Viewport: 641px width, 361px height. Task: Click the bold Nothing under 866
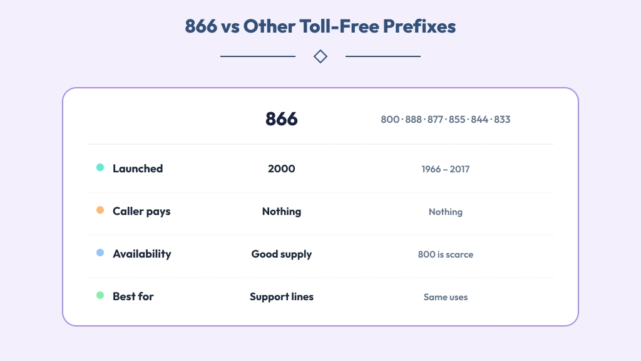pos(282,212)
